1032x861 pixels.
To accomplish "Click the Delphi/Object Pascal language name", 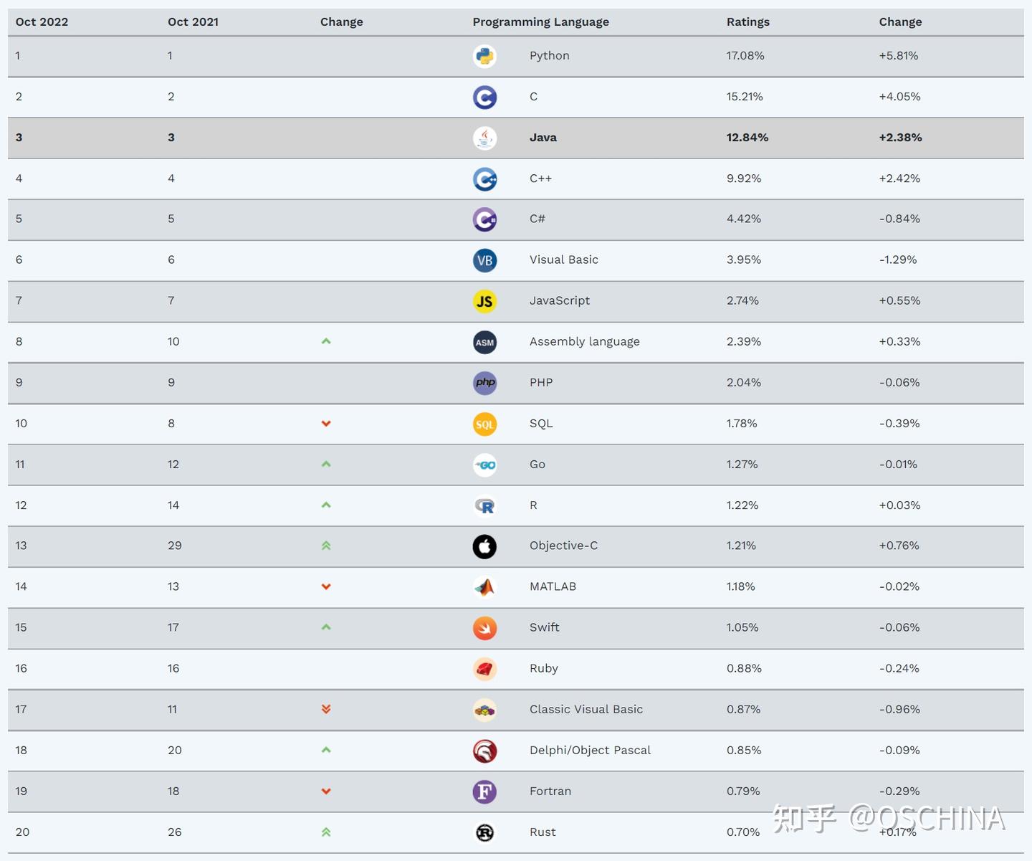I will tap(590, 750).
